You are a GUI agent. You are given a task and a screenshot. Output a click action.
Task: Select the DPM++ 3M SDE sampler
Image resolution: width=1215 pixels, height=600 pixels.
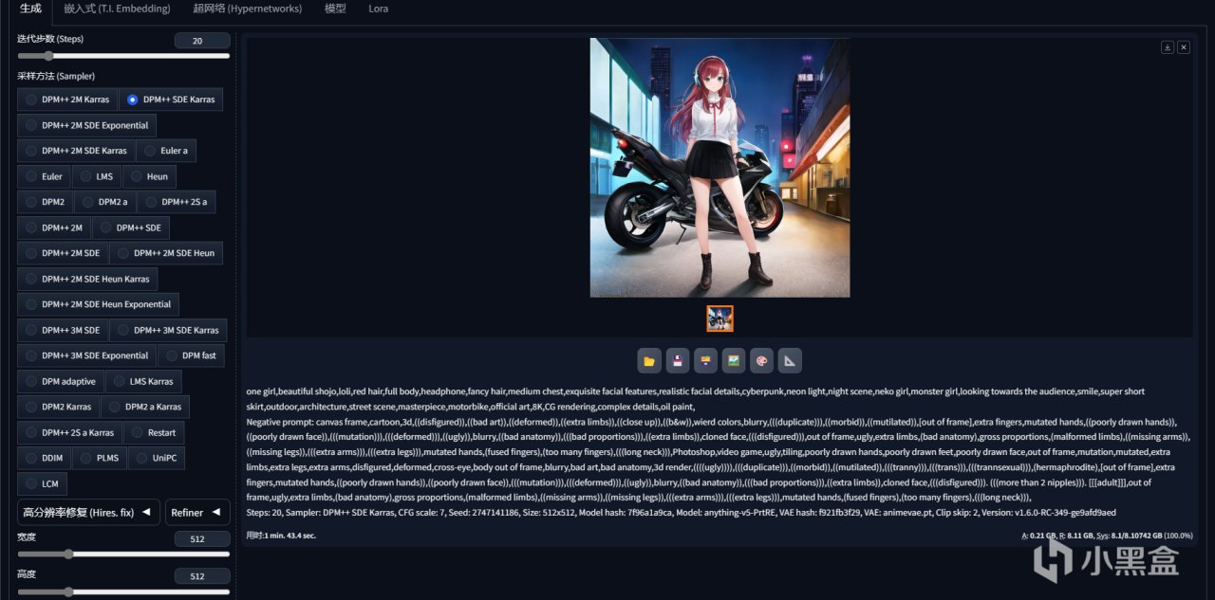[63, 330]
